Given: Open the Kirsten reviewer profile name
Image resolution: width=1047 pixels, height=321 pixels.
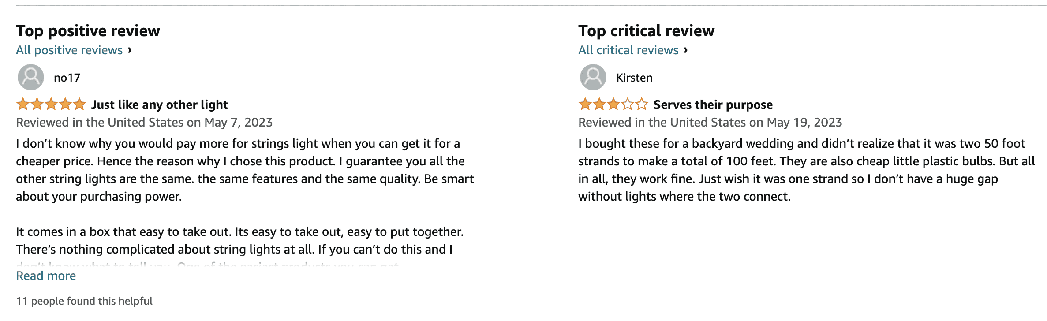Looking at the screenshot, I should click(x=634, y=78).
